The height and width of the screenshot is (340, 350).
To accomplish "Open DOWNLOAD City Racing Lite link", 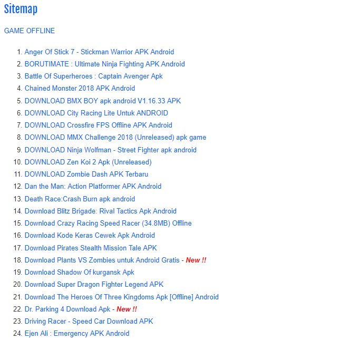I will (x=96, y=113).
